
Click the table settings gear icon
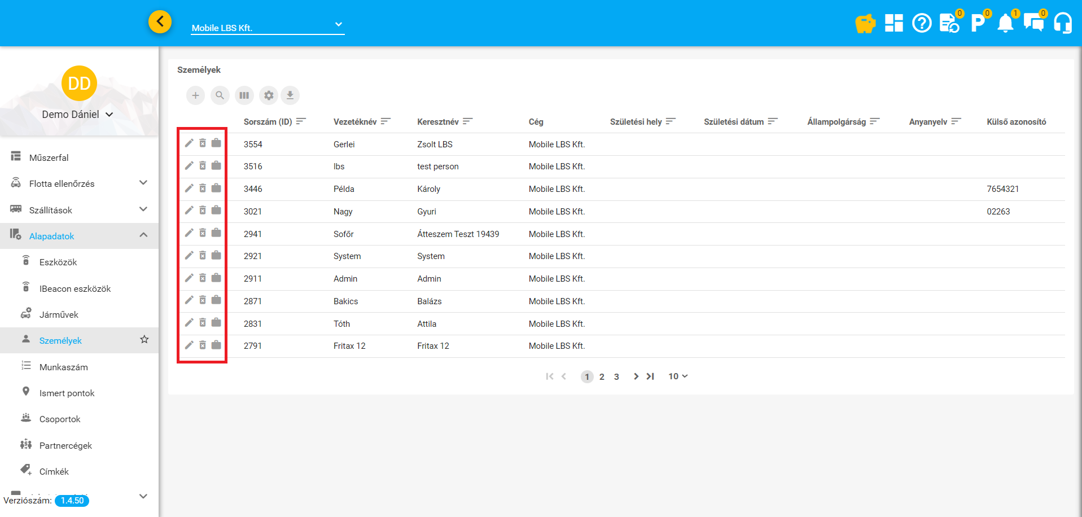pyautogui.click(x=269, y=95)
